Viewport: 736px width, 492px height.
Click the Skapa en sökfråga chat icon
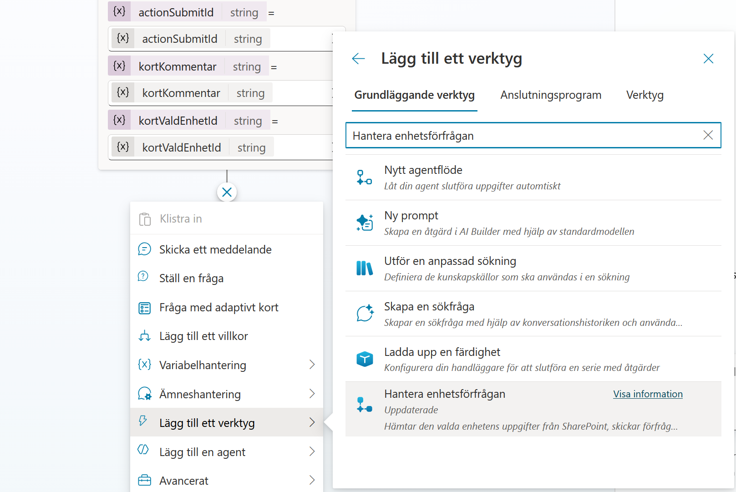[x=365, y=313]
